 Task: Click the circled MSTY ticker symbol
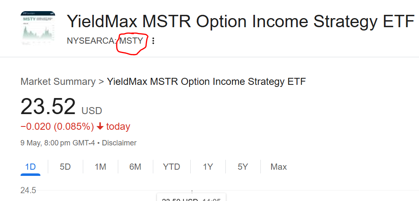131,41
